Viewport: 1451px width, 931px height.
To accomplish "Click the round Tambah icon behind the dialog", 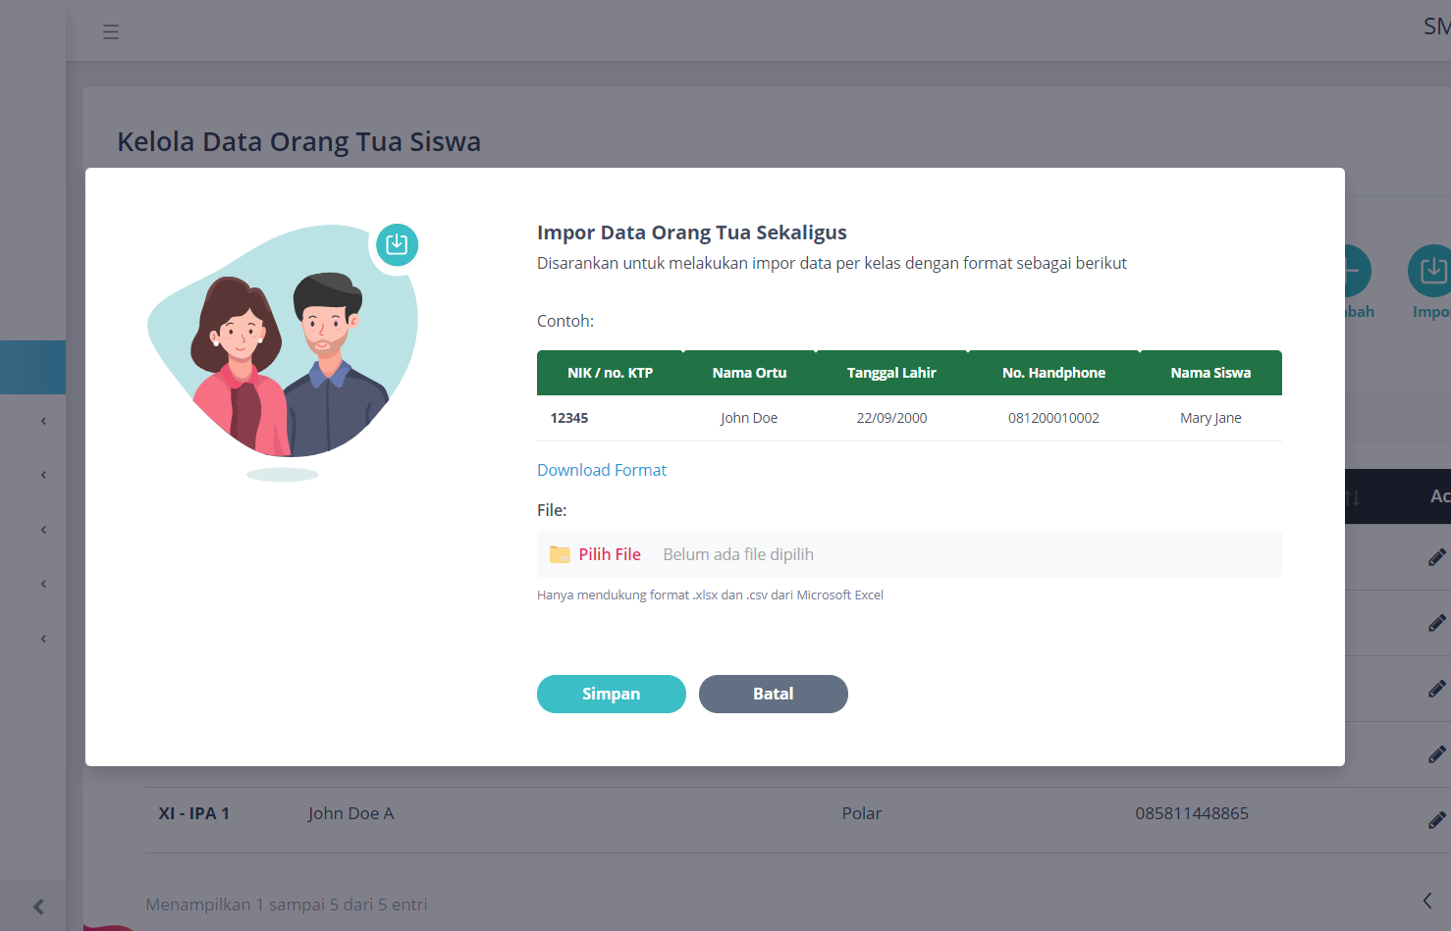I will point(1357,272).
